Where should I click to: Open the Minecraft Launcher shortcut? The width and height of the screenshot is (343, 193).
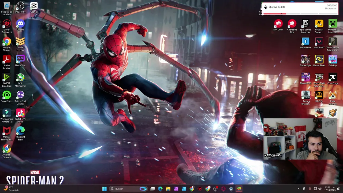333,26
